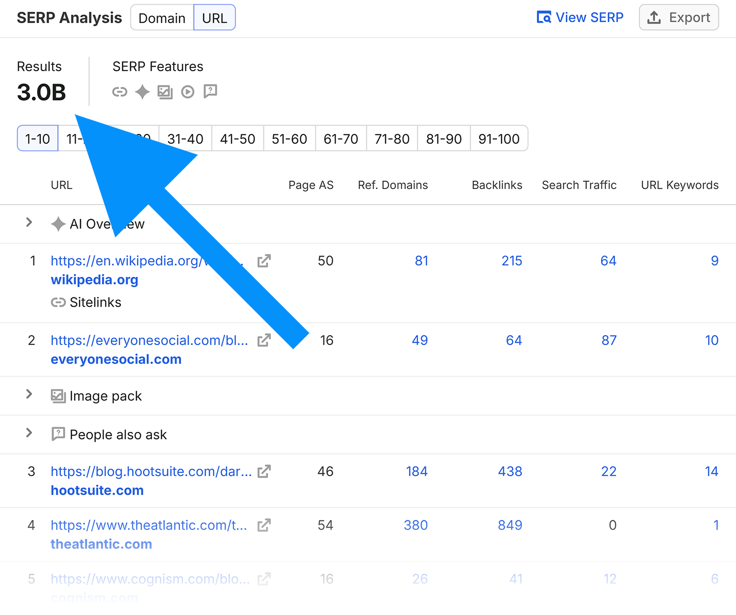Click wikipedia Backlinks value 215

(x=512, y=261)
